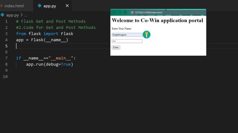
Task: Click the Python icon on app.py tab
Action: click(x=40, y=6)
